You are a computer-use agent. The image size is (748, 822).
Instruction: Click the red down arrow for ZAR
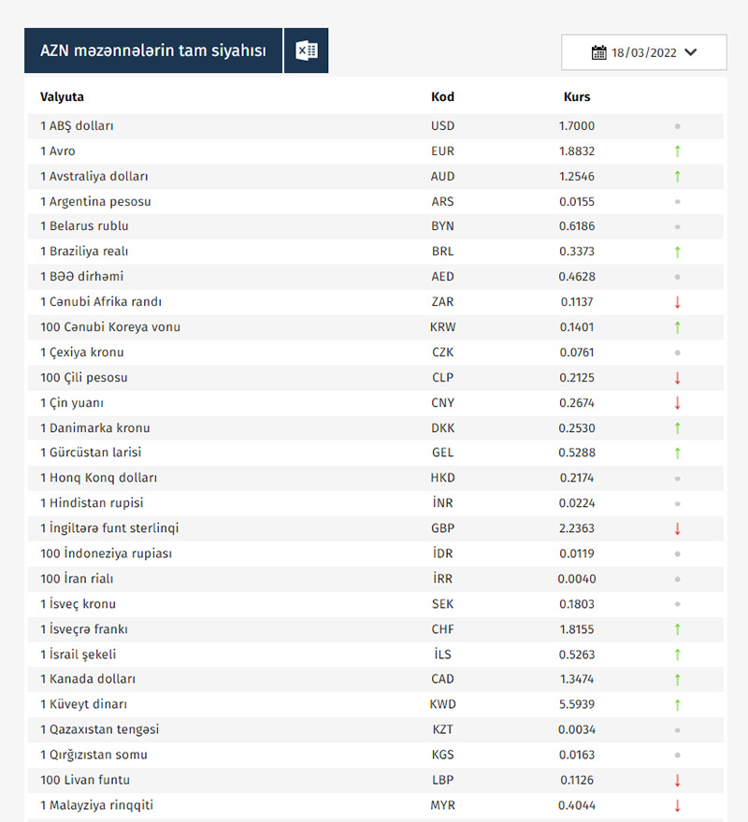coord(677,302)
